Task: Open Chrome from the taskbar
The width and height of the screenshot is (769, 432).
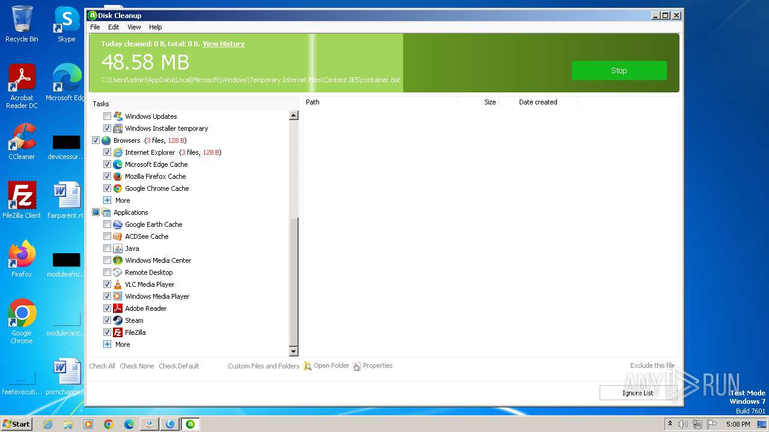Action: 109,424
